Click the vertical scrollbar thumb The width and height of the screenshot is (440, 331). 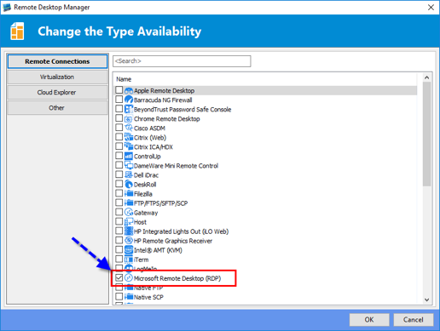426,134
